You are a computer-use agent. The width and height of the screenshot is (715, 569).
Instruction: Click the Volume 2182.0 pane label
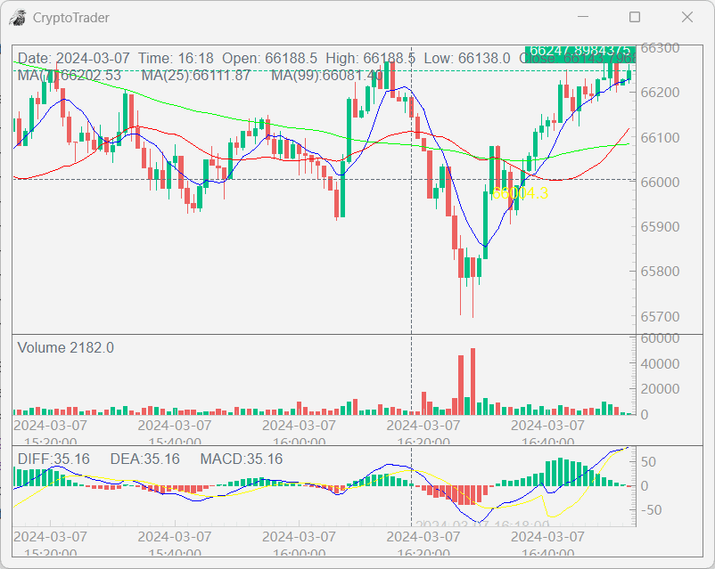point(65,348)
